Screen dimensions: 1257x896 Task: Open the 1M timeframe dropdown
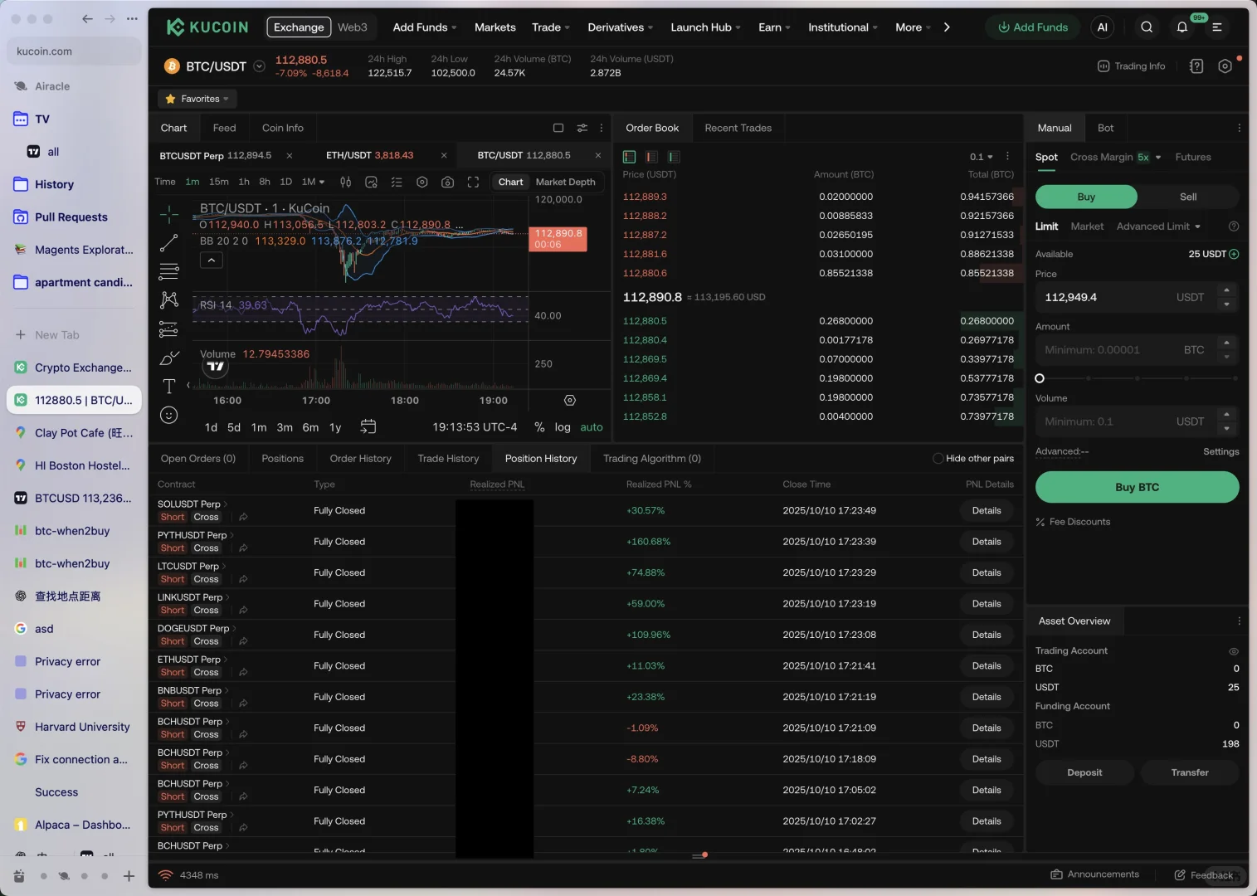point(313,183)
